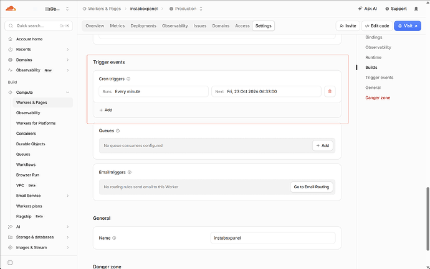The height and width of the screenshot is (269, 430).
Task: Open Ask AI assistant
Action: 368,9
